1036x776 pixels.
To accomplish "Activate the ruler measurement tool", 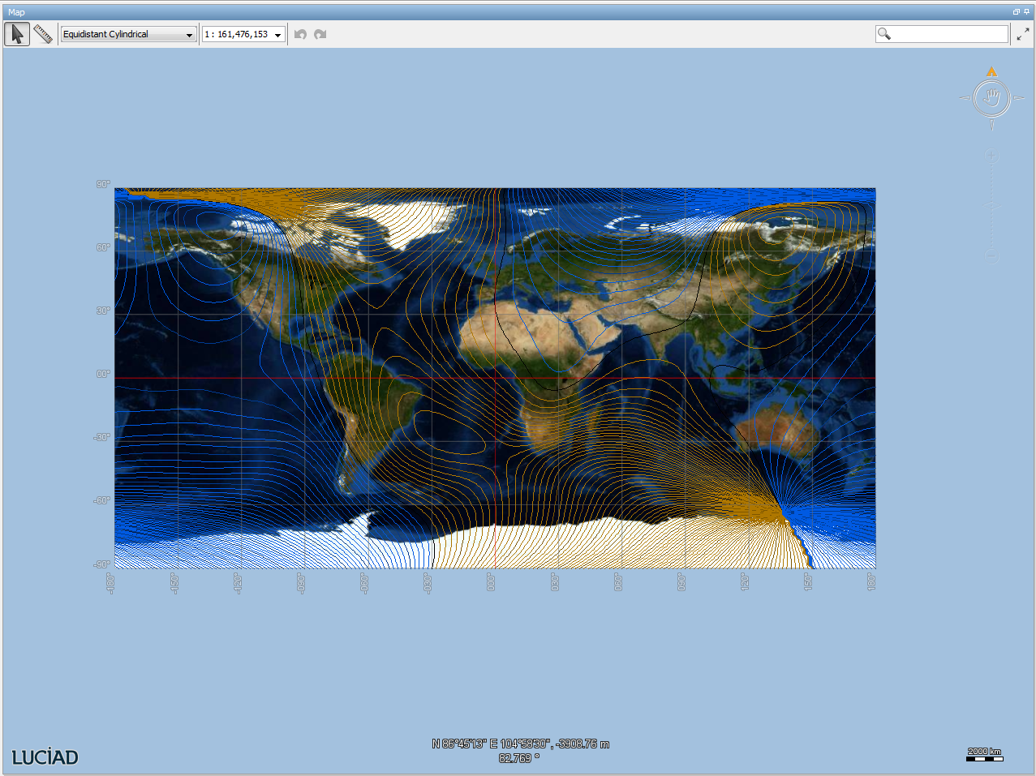I will click(x=43, y=34).
